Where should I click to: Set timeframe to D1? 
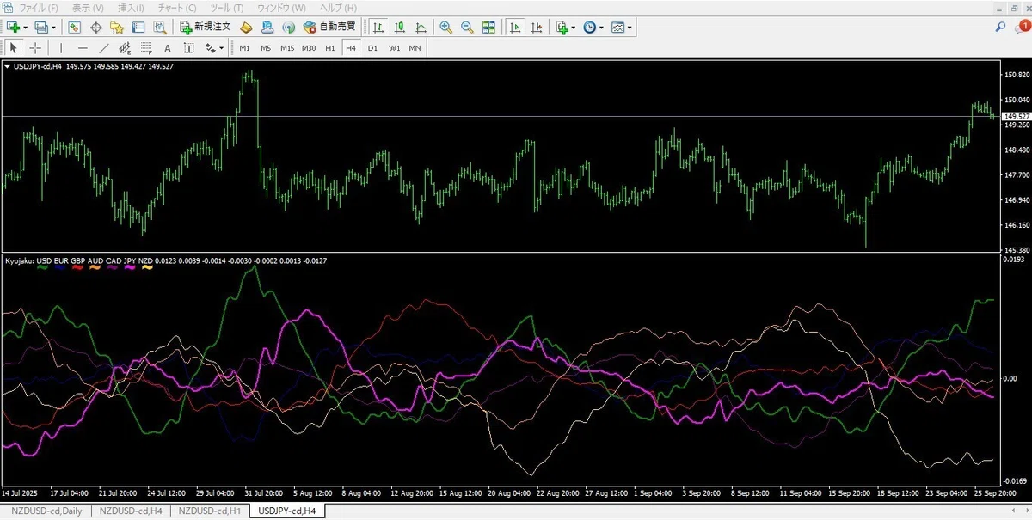(372, 48)
